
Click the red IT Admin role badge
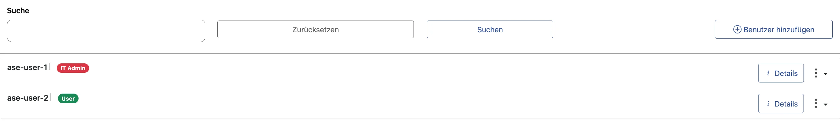[x=73, y=68]
